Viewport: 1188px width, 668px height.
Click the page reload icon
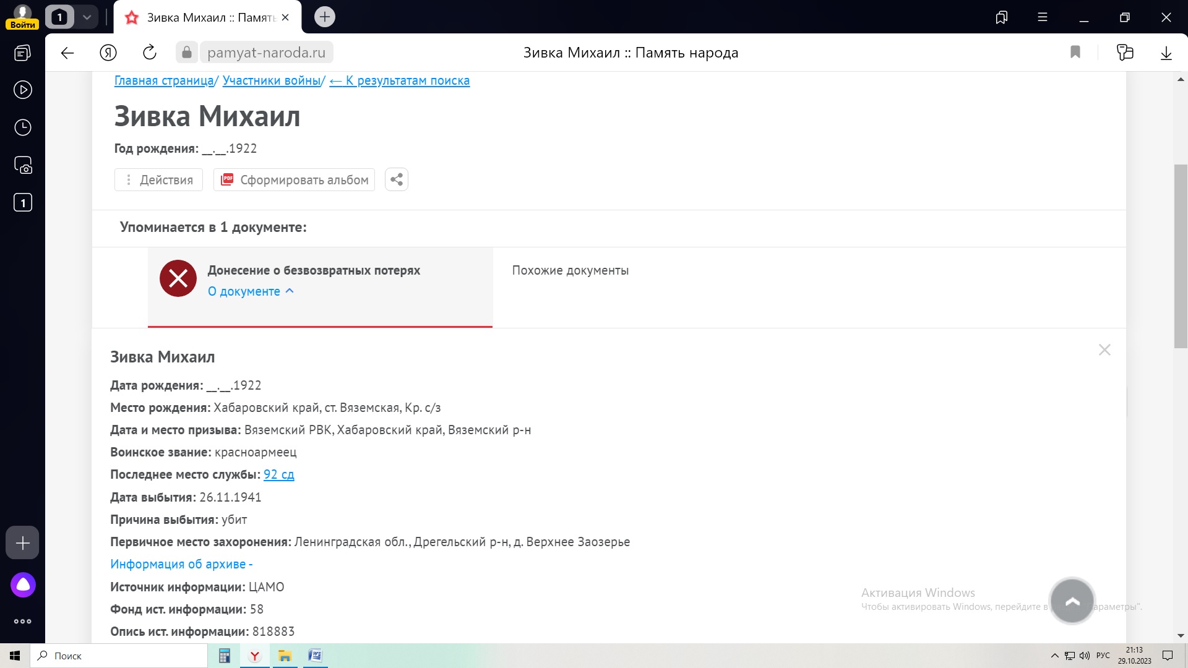[150, 53]
